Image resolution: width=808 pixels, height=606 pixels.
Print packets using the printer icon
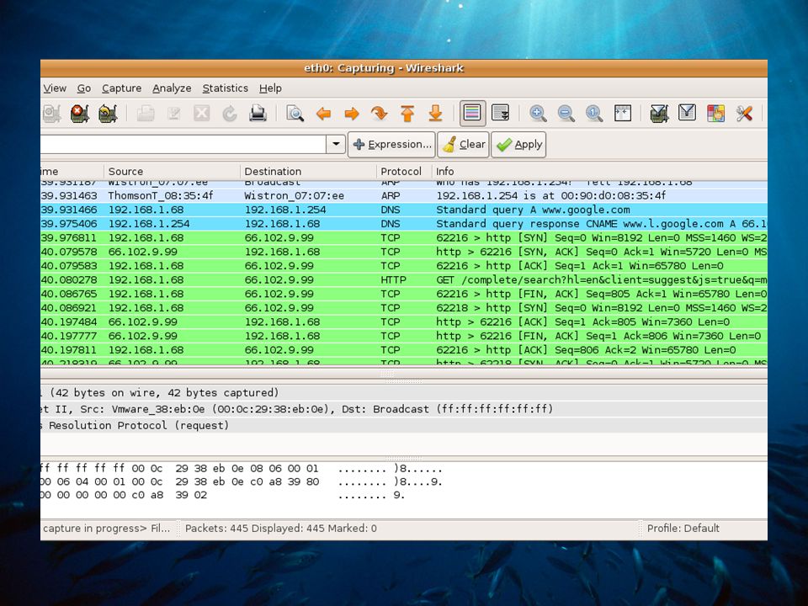coord(258,114)
